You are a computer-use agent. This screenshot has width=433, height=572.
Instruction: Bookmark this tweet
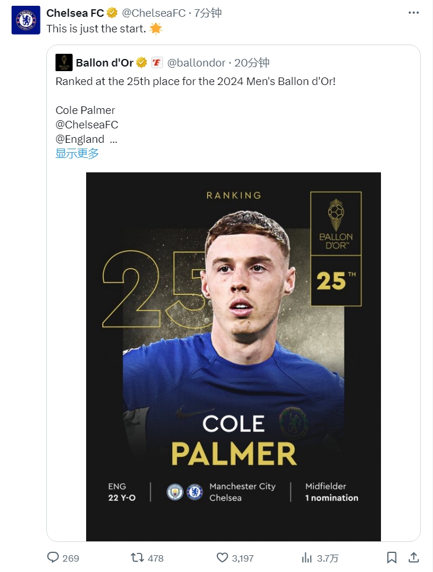click(x=391, y=558)
